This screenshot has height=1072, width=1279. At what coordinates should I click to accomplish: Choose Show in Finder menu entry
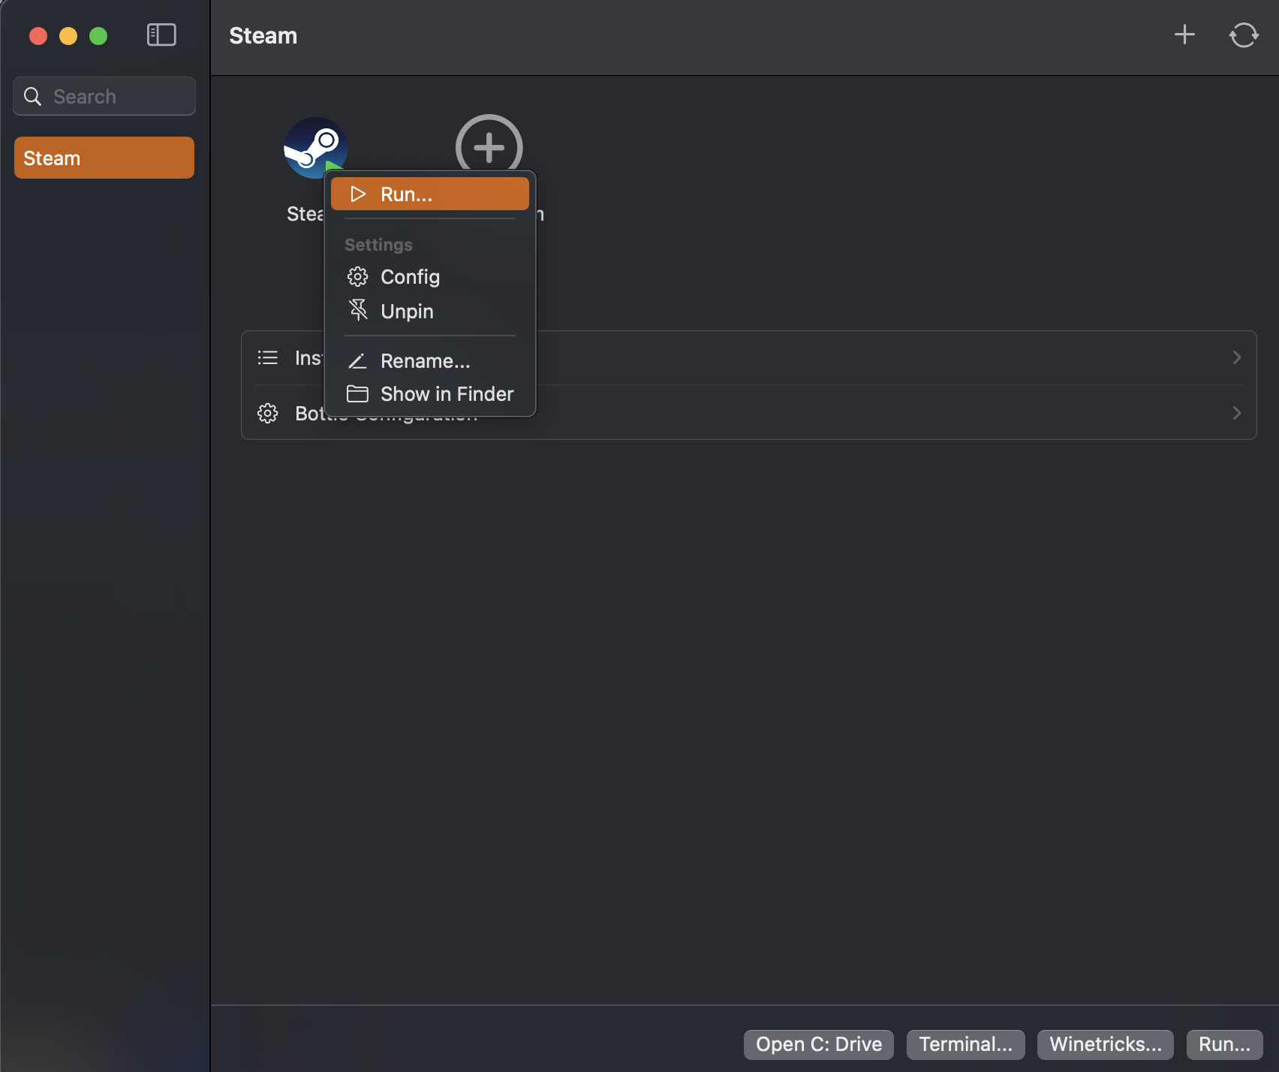tap(447, 394)
